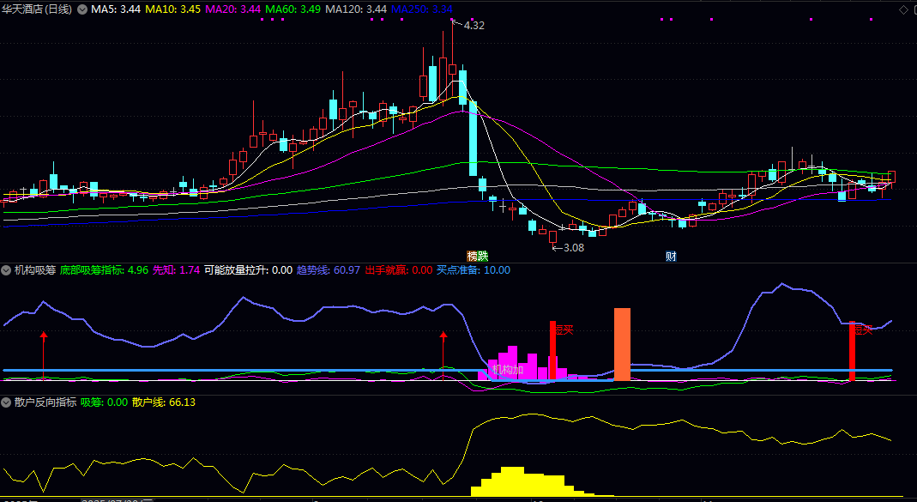Image resolution: width=917 pixels, height=502 pixels.
Task: Click the 机构加 magenta histogram label
Action: 508,369
